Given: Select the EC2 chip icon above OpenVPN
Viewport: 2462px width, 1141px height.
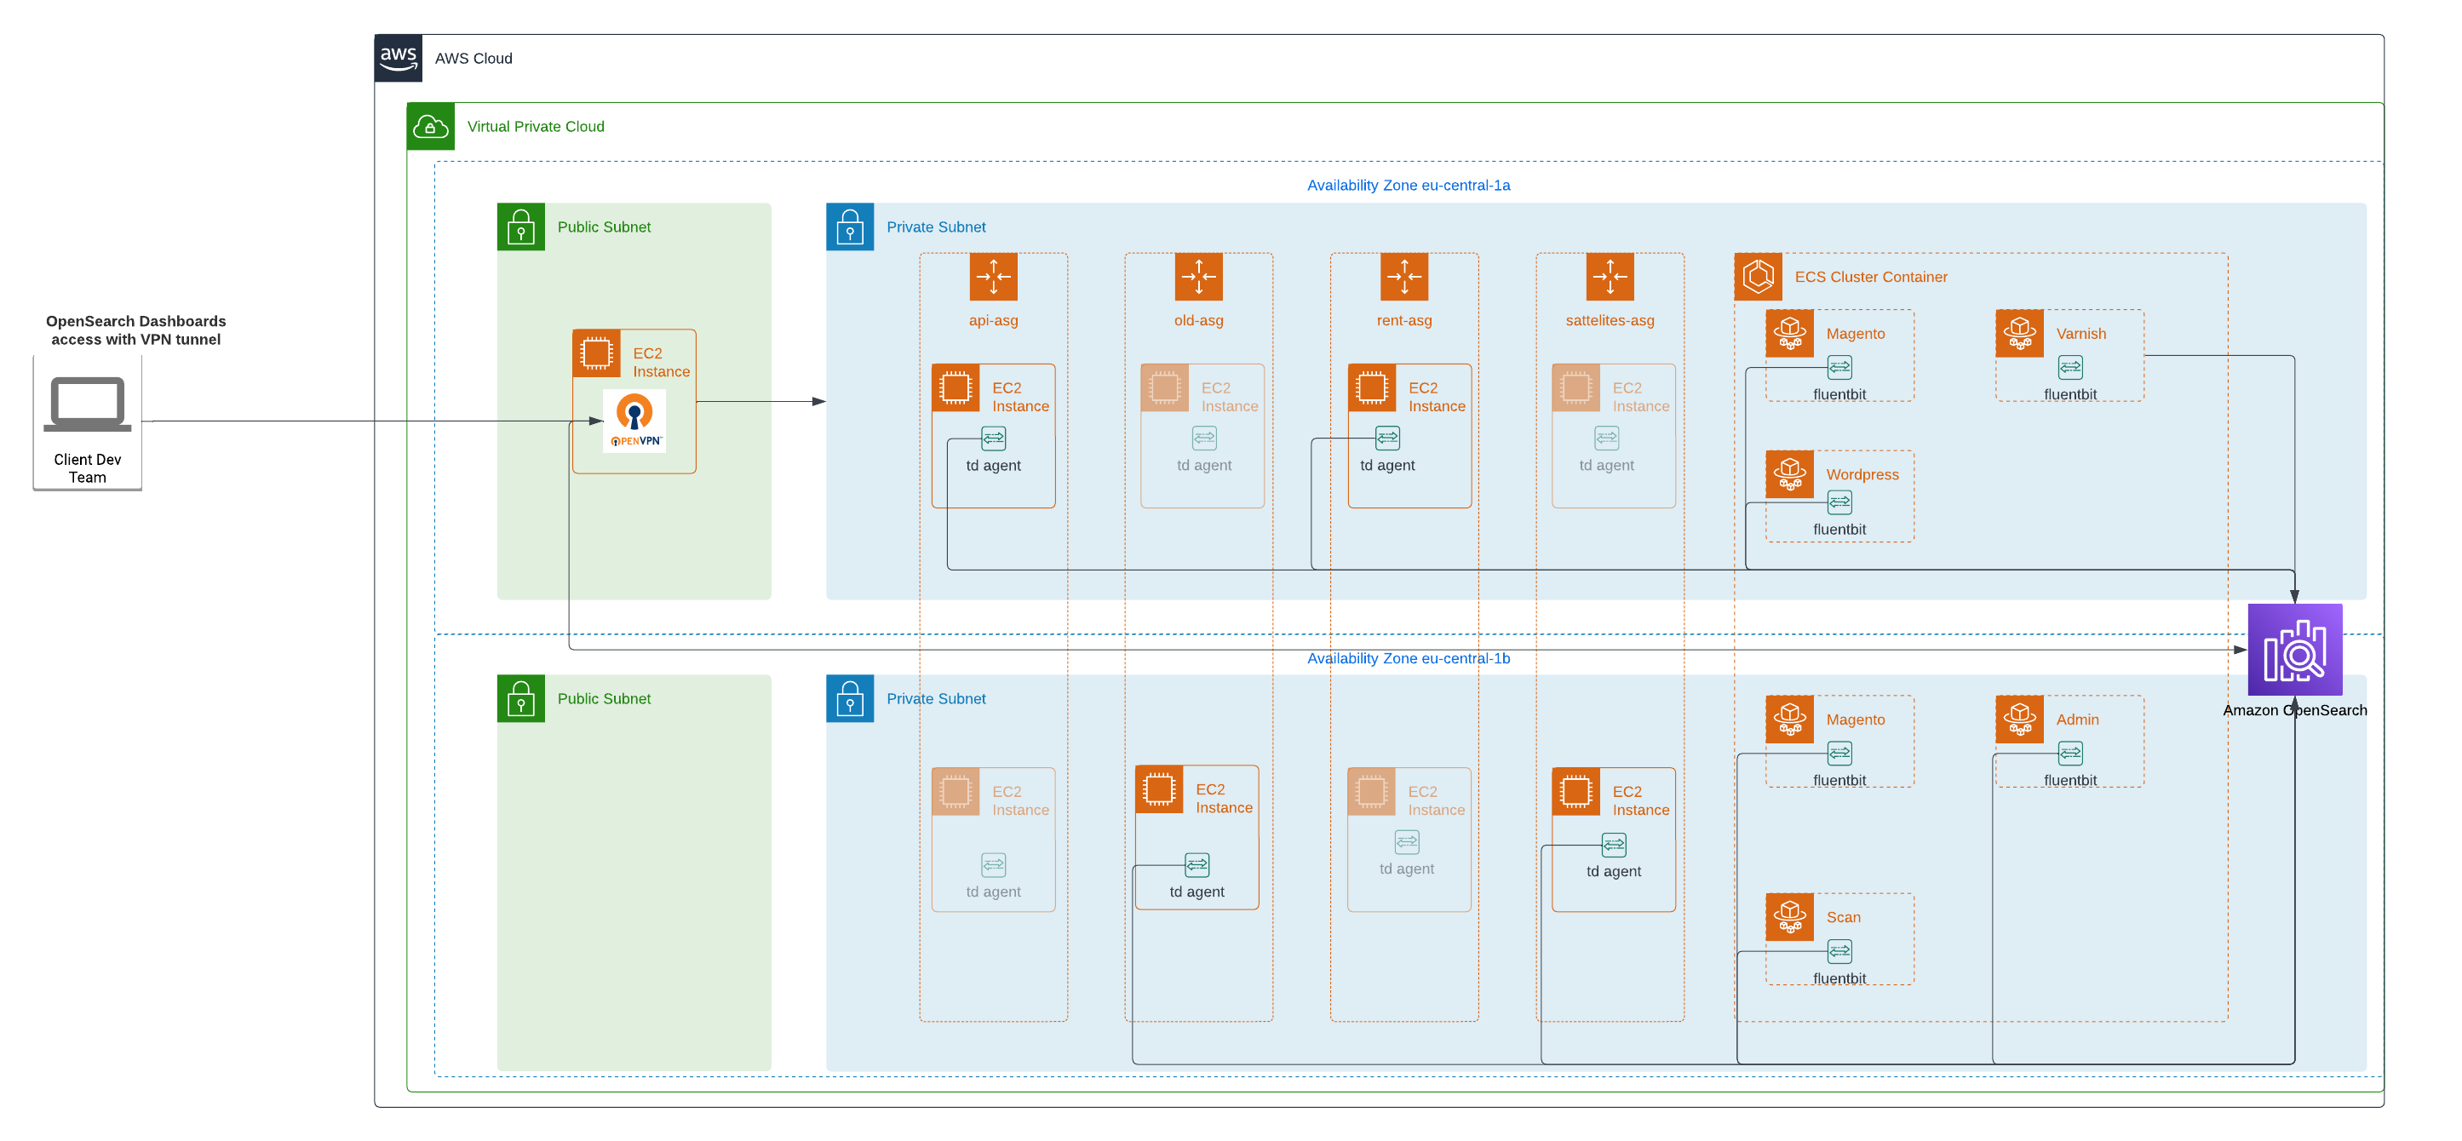Looking at the screenshot, I should click(x=596, y=353).
